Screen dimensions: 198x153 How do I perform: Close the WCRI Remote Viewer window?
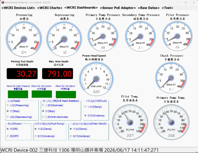pos(194,2)
